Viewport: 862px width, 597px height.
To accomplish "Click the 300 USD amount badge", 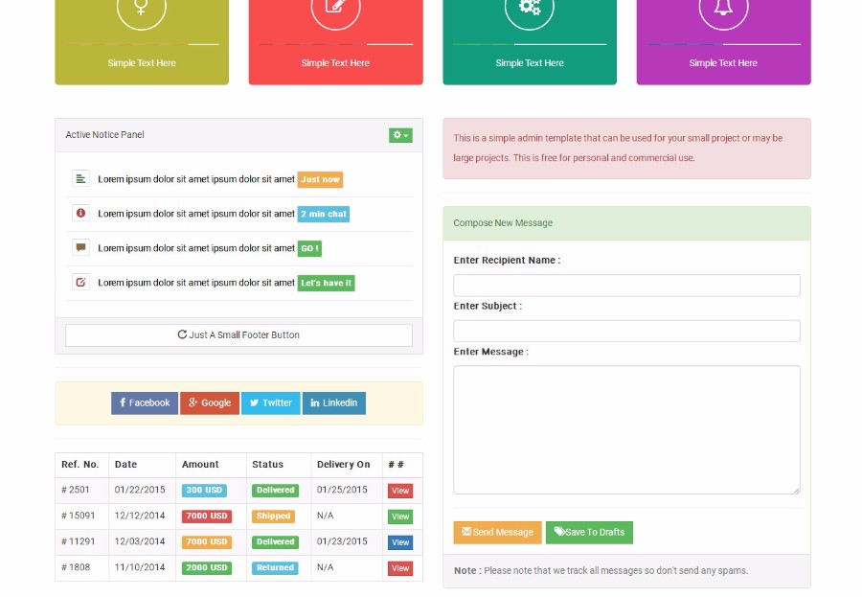I will coord(204,491).
